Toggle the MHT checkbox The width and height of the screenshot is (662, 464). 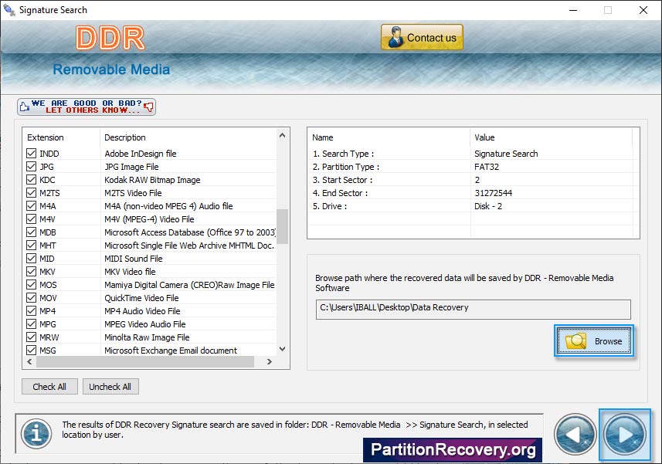(x=31, y=245)
